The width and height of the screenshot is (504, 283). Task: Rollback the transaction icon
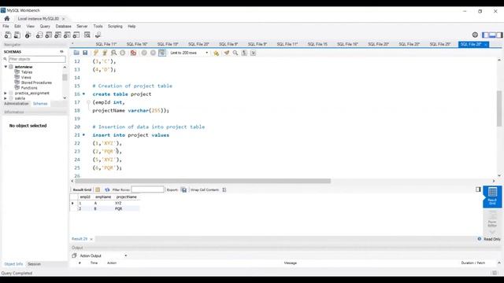[154, 53]
